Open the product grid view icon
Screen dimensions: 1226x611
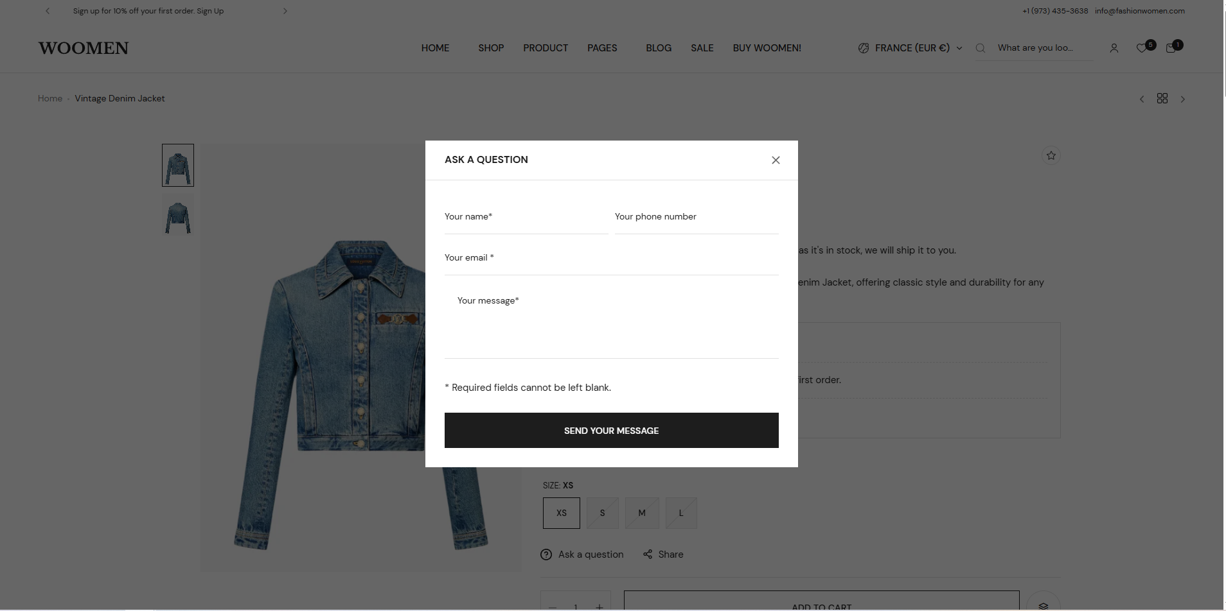(1162, 99)
